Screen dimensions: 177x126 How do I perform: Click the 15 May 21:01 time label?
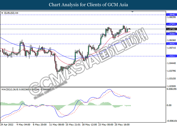coord(73,124)
